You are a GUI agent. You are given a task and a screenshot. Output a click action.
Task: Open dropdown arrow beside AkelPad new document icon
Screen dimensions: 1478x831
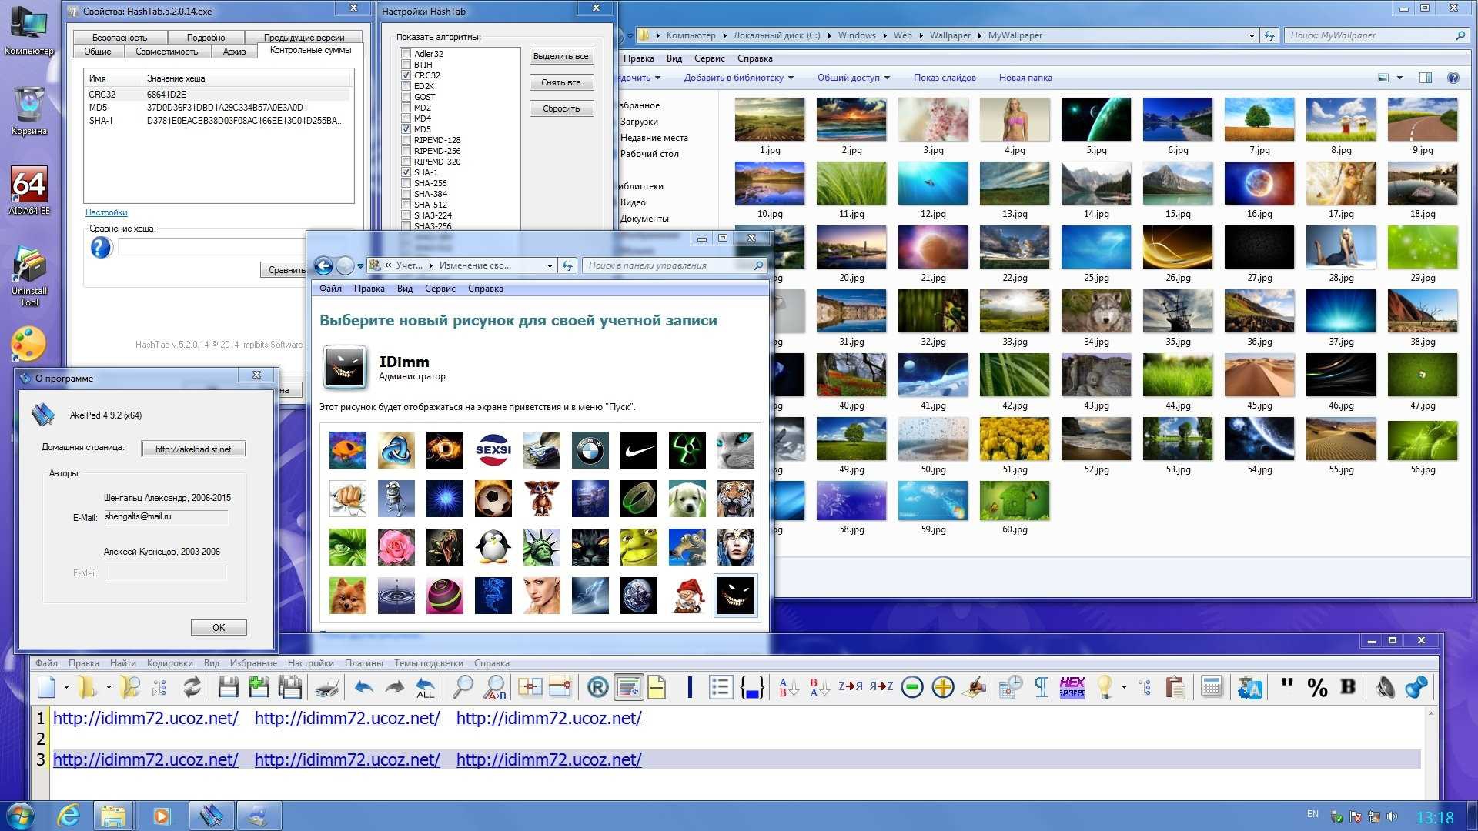click(x=66, y=687)
